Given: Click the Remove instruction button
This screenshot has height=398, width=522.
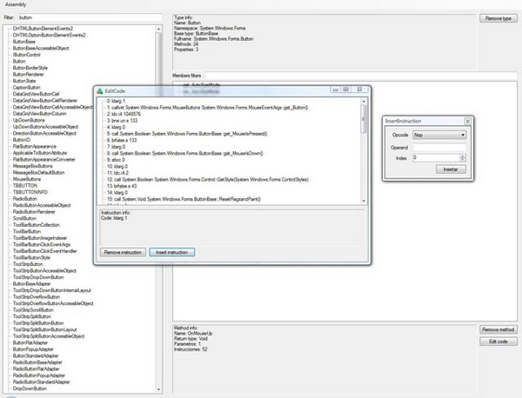Looking at the screenshot, I should pos(124,252).
